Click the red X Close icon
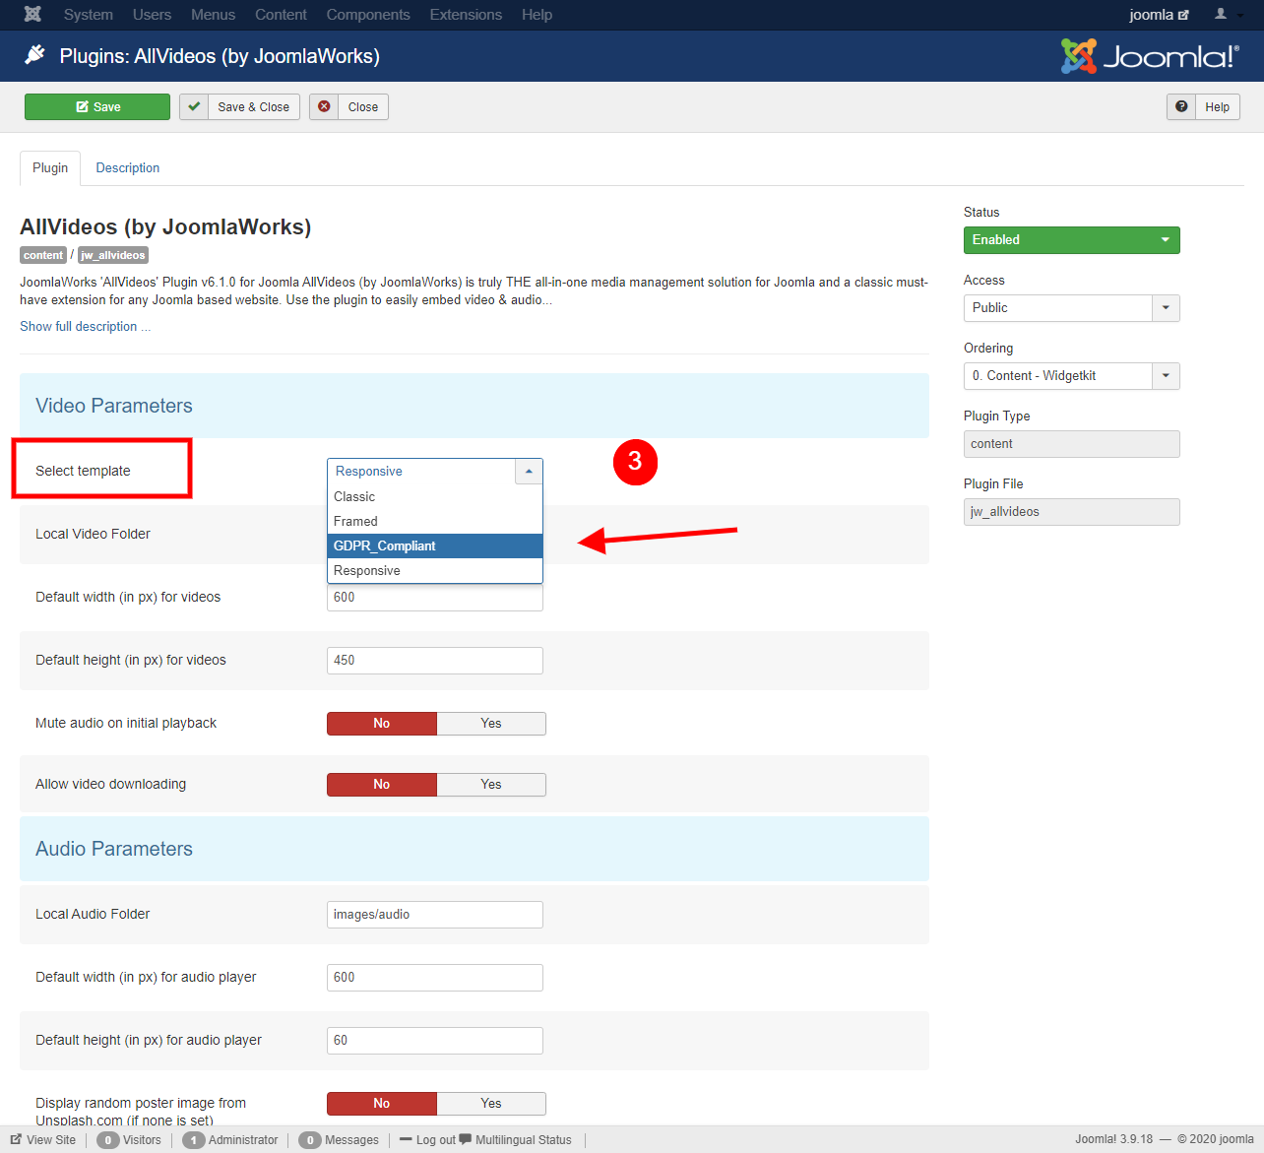 click(324, 106)
